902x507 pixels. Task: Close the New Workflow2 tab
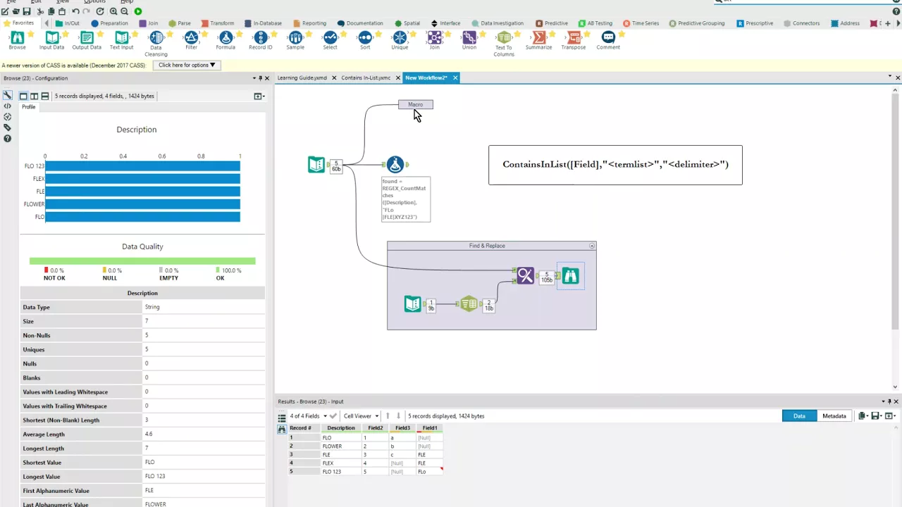click(455, 77)
